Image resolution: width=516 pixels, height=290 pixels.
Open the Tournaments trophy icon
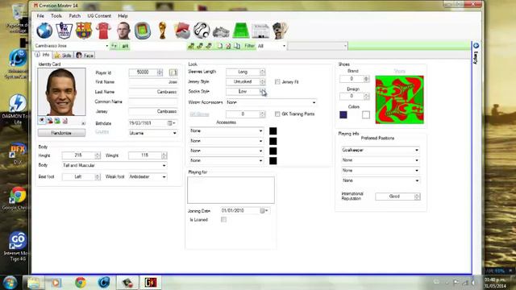pyautogui.click(x=162, y=31)
